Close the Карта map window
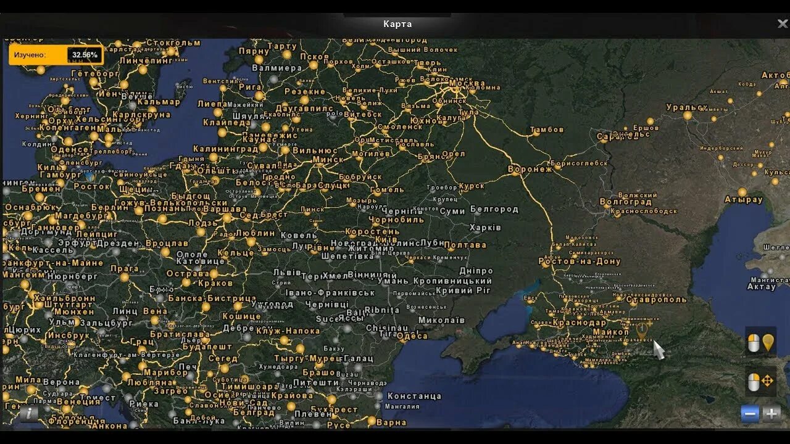Screen dimensions: 790x444 (782, 24)
